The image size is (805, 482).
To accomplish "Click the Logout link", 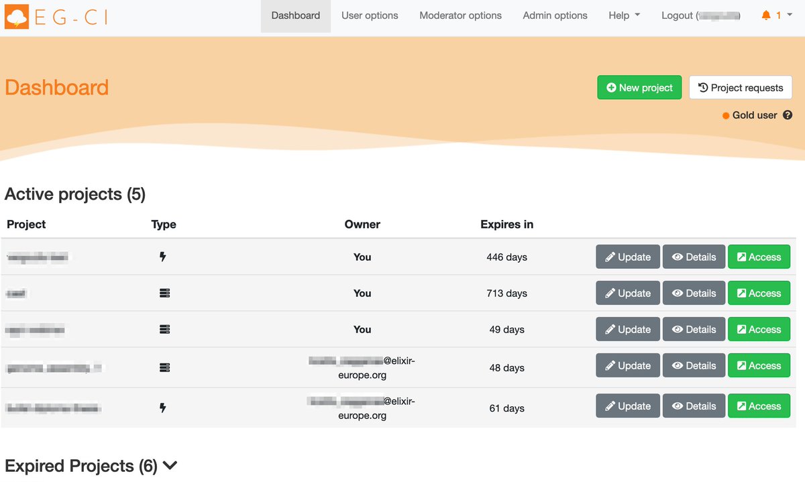I will [x=701, y=15].
